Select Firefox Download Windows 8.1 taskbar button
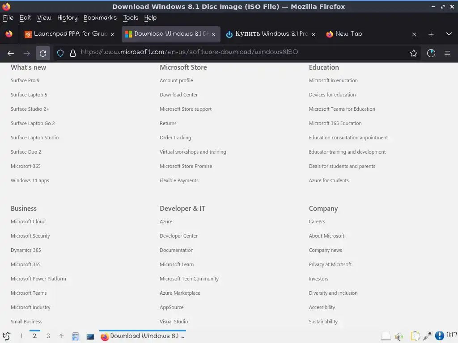Viewport: 458px width, 343px height. click(x=143, y=336)
